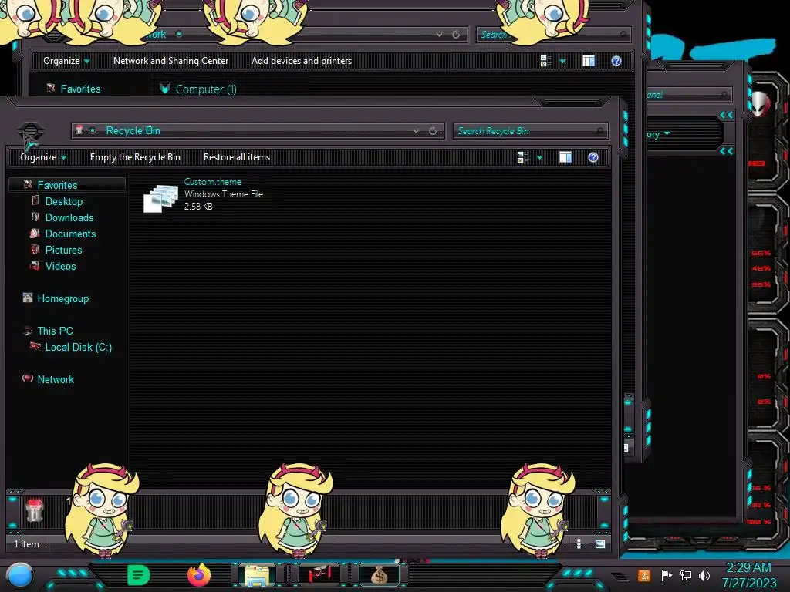Open the orange Java tray icon

click(644, 575)
